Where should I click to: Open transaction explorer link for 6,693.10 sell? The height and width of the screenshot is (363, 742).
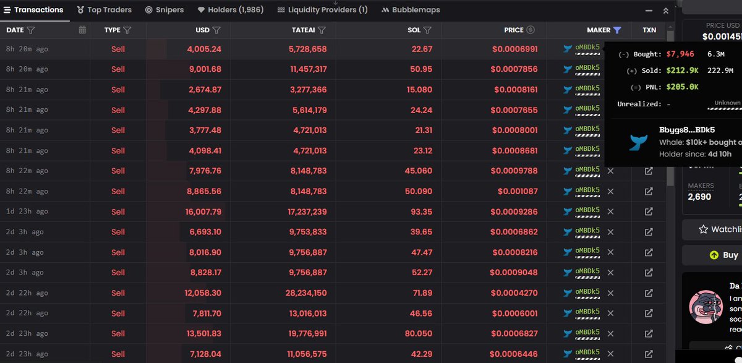[649, 232]
